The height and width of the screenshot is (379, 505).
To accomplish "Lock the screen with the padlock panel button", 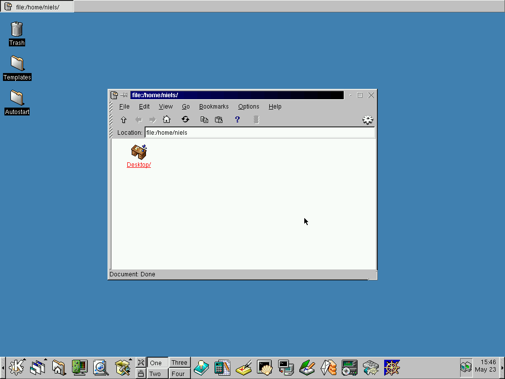I will [x=141, y=374].
